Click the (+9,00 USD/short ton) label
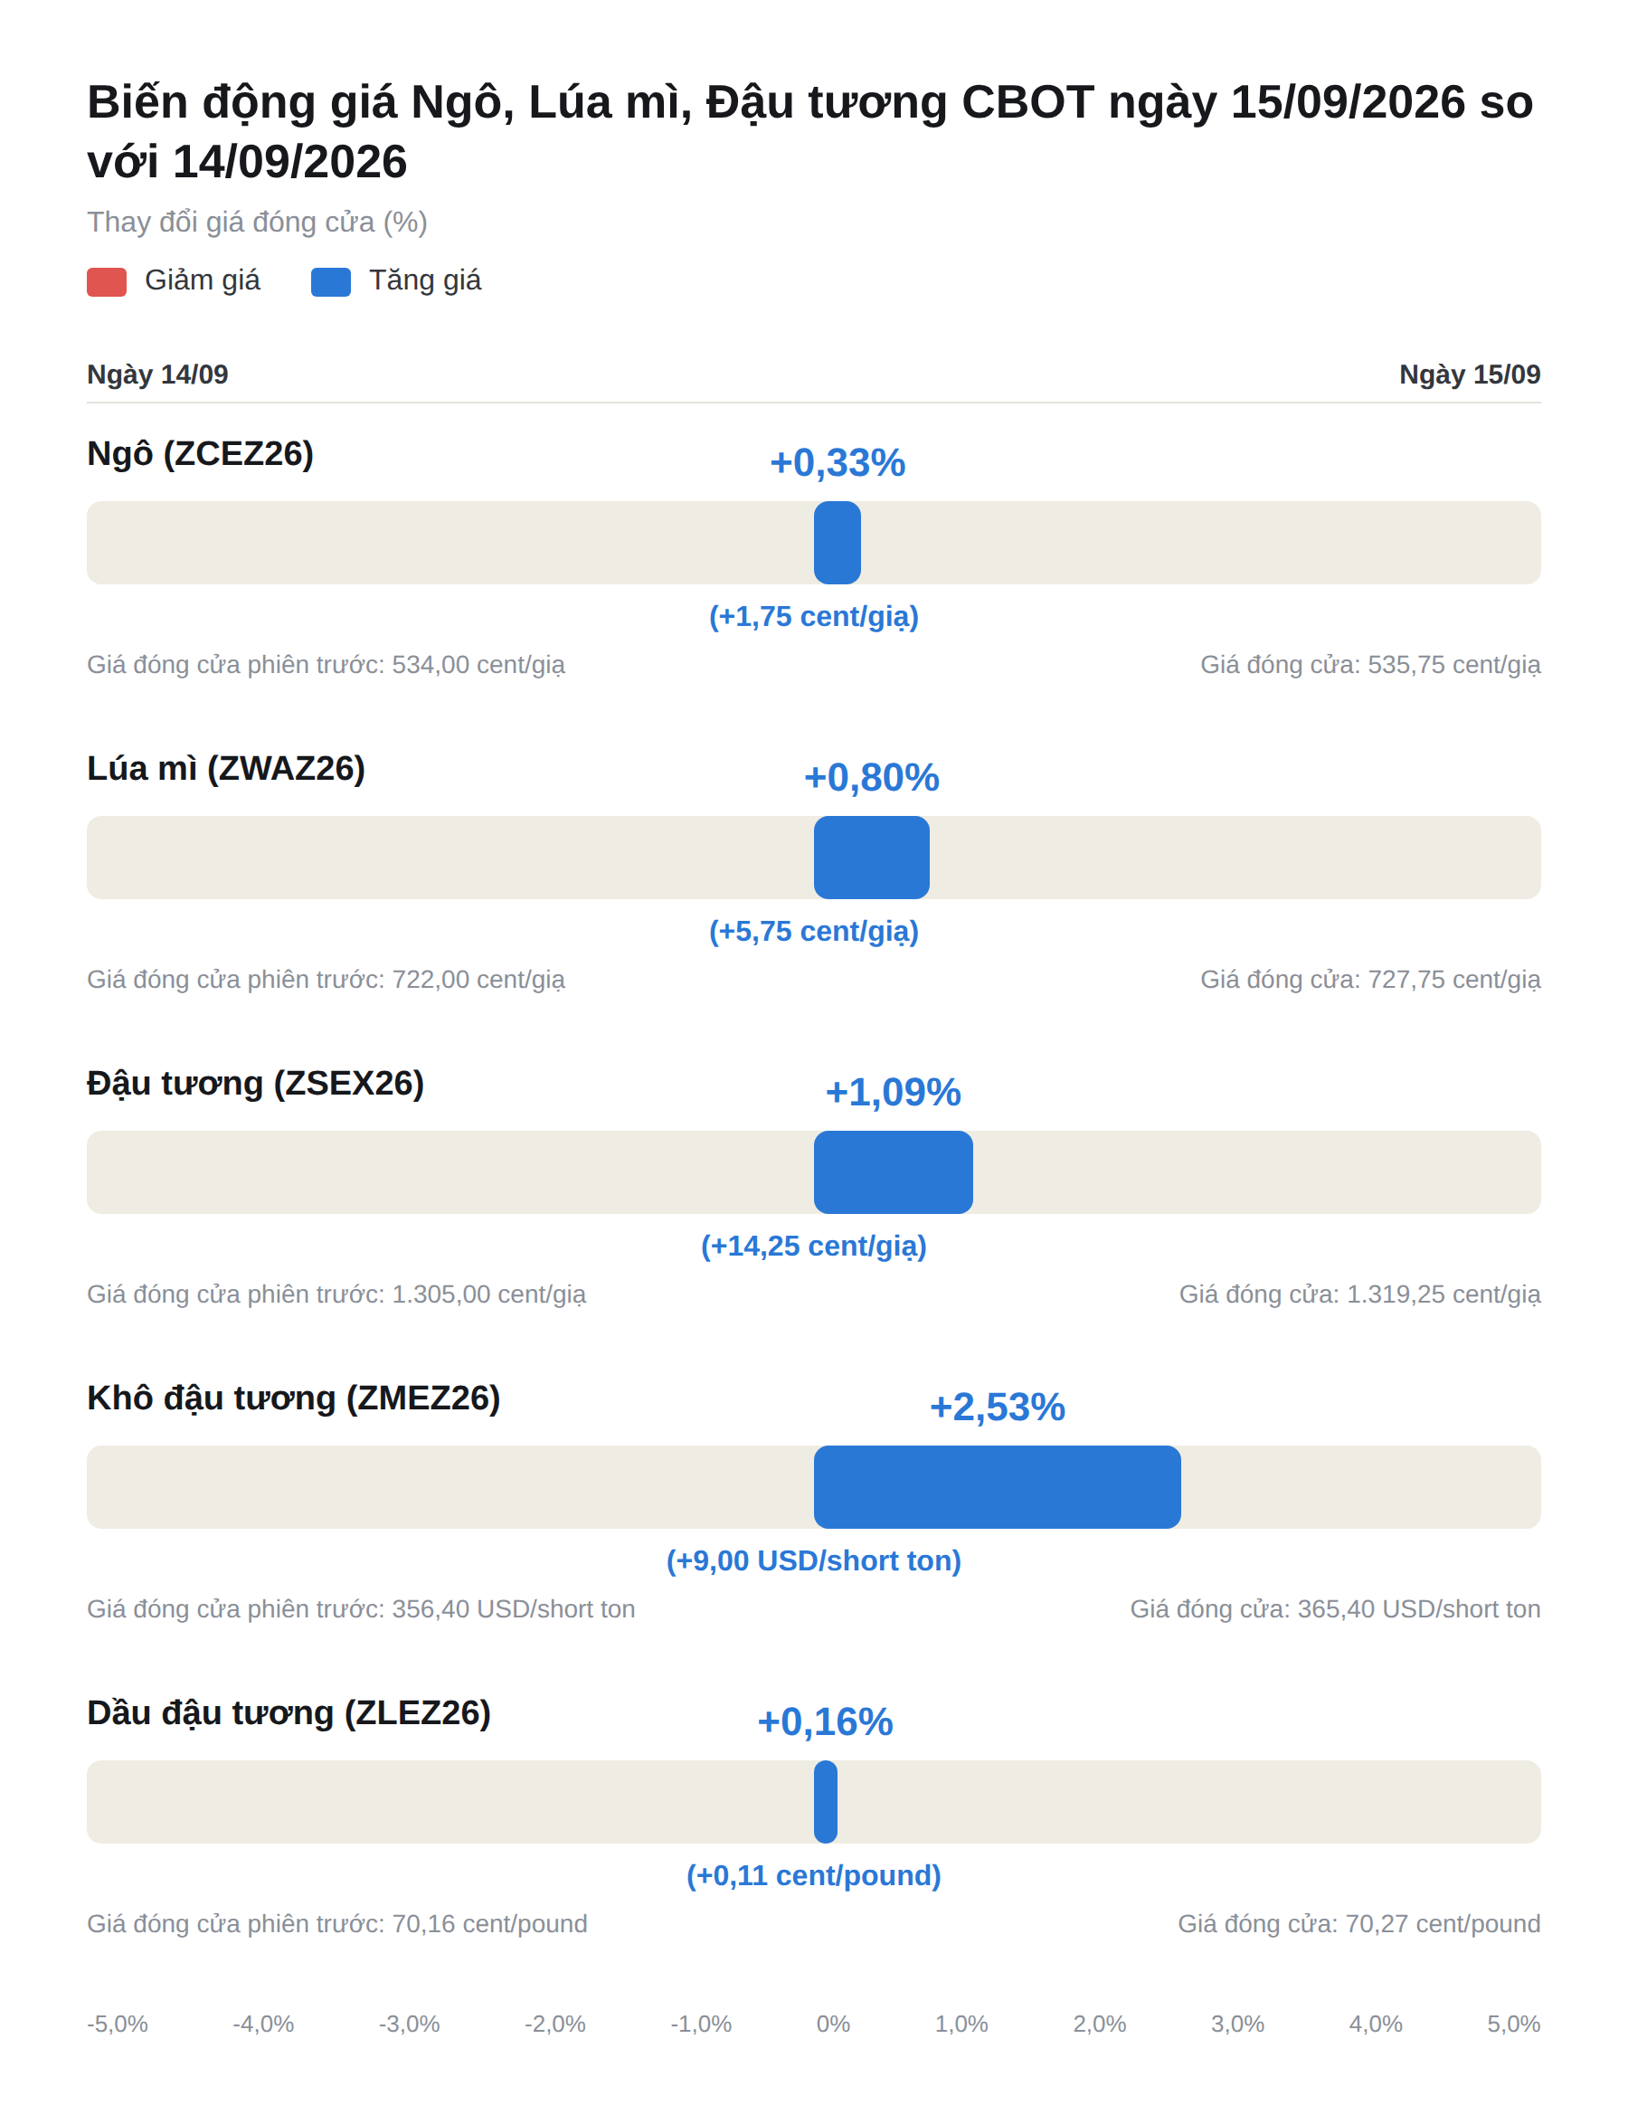Viewport: 1628px width, 2124px height. tap(814, 1561)
